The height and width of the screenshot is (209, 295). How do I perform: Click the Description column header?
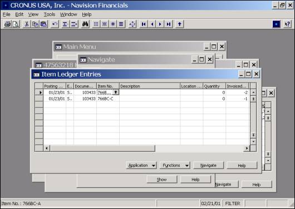(150, 86)
